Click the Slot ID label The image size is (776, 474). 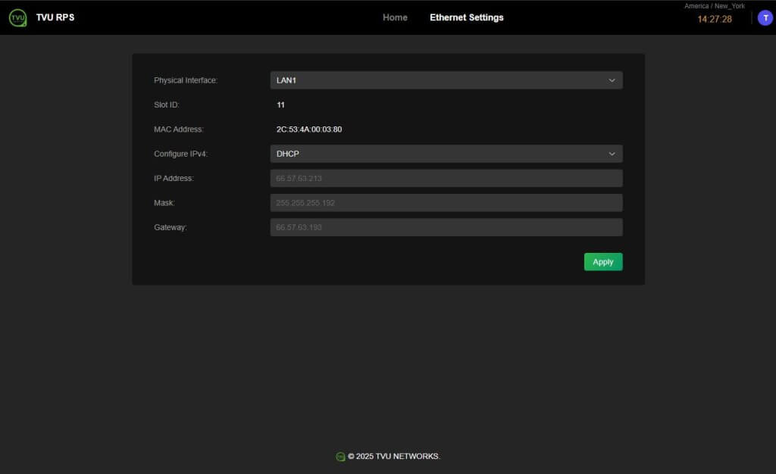(x=166, y=104)
